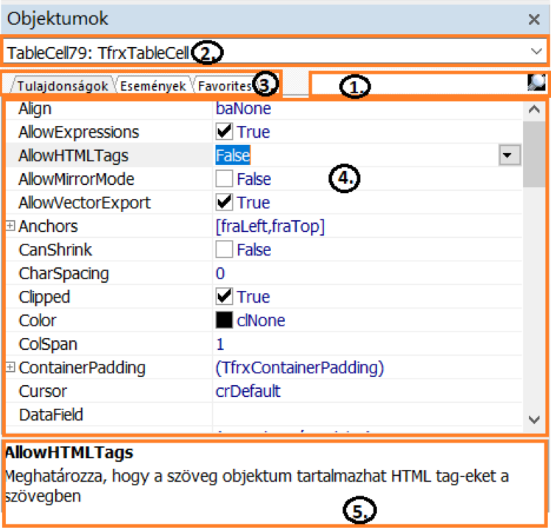Click the highlighted False value field
This screenshot has height=528, width=551.
tap(233, 155)
